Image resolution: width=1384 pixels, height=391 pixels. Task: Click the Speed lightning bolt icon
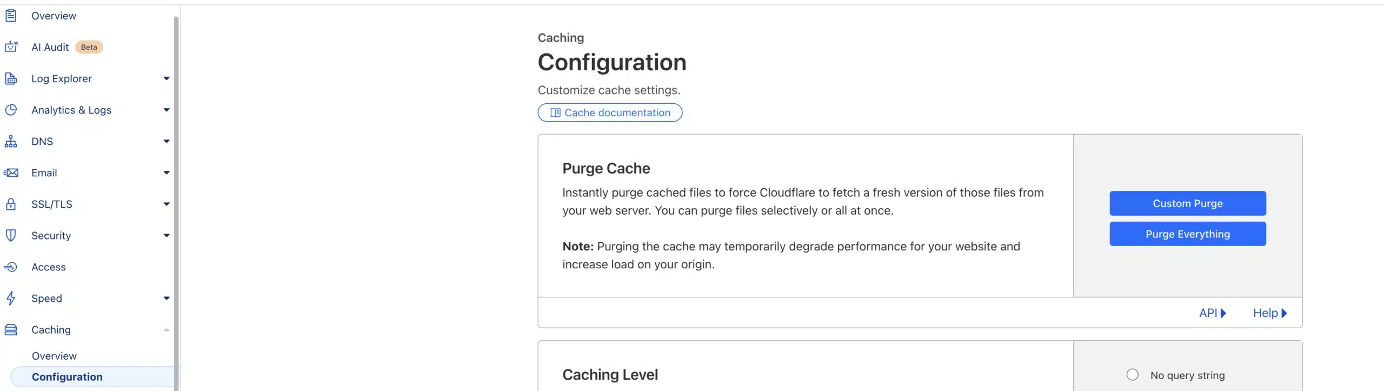pyautogui.click(x=11, y=298)
